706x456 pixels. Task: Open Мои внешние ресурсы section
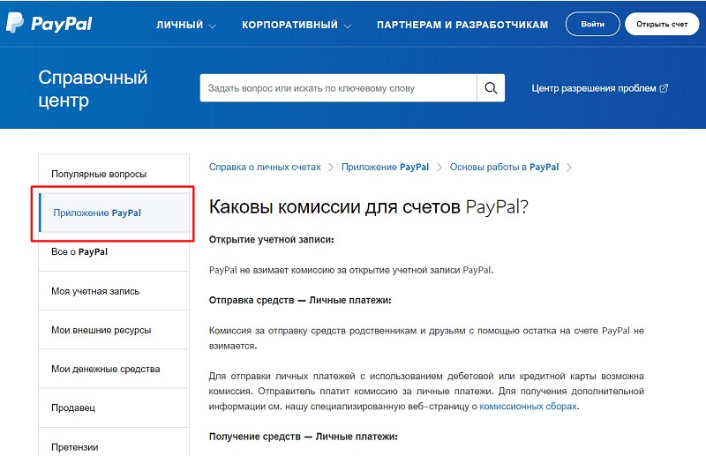[114, 330]
